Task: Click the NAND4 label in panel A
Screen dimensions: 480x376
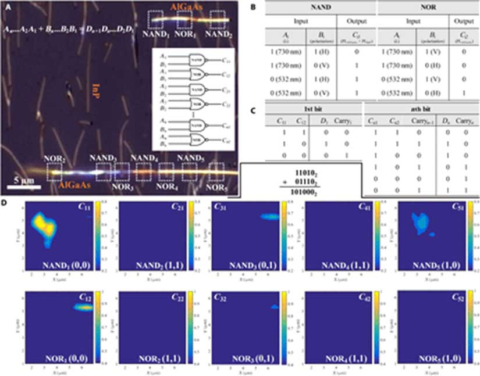Action: tap(144, 157)
